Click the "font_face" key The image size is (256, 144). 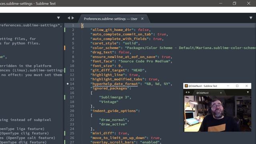tap(102, 61)
